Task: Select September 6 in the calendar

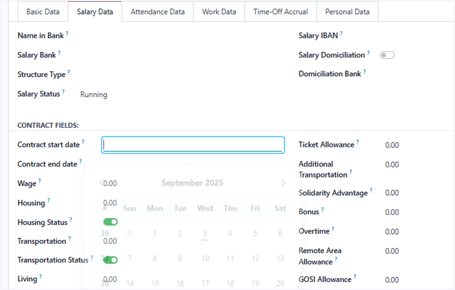Action: coord(280,233)
